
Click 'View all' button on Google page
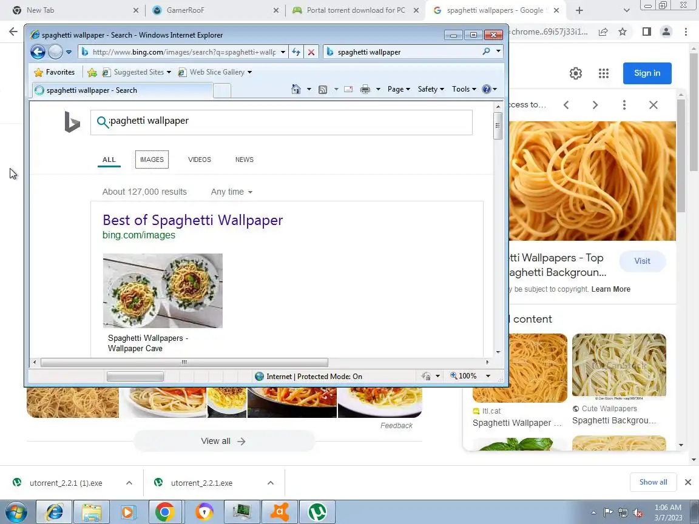coord(224,441)
